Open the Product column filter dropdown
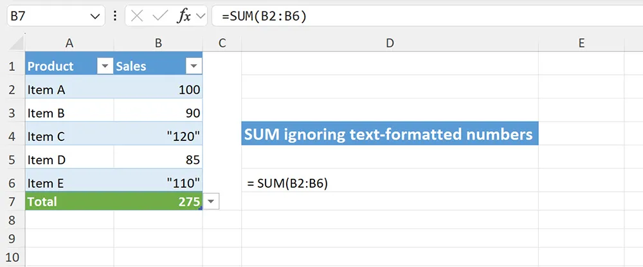643x267 pixels. click(104, 66)
